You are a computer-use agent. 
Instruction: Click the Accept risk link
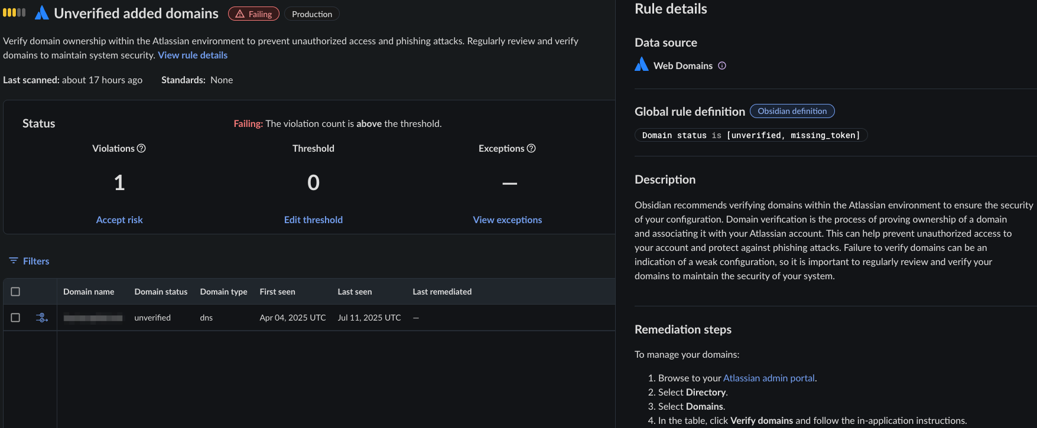click(119, 220)
